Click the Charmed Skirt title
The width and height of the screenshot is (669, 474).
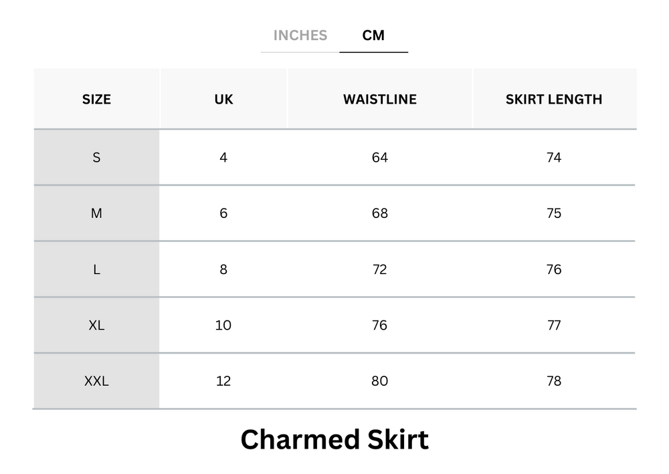tap(334, 440)
